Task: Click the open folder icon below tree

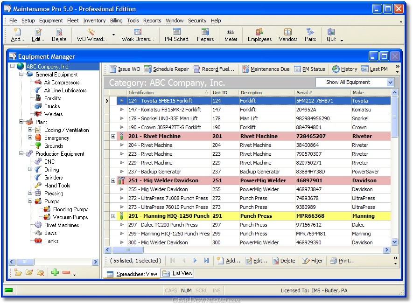Action: pyautogui.click(x=18, y=272)
